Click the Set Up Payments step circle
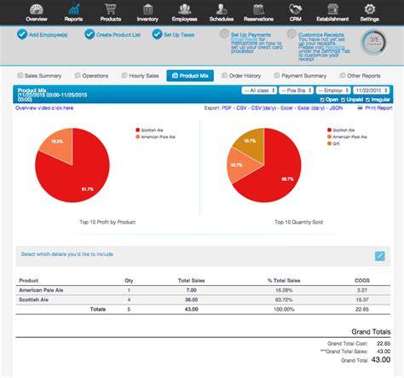The width and height of the screenshot is (404, 378). pyautogui.click(x=224, y=34)
